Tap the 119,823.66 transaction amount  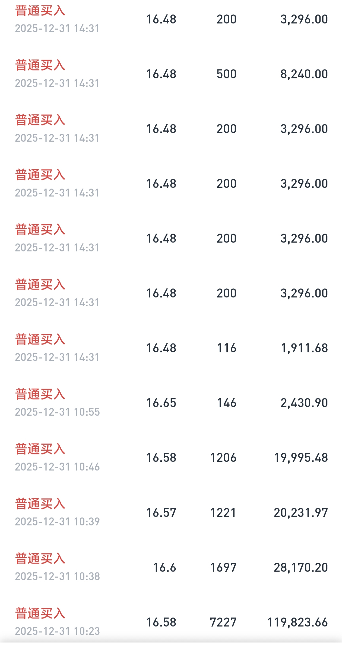coord(298,622)
